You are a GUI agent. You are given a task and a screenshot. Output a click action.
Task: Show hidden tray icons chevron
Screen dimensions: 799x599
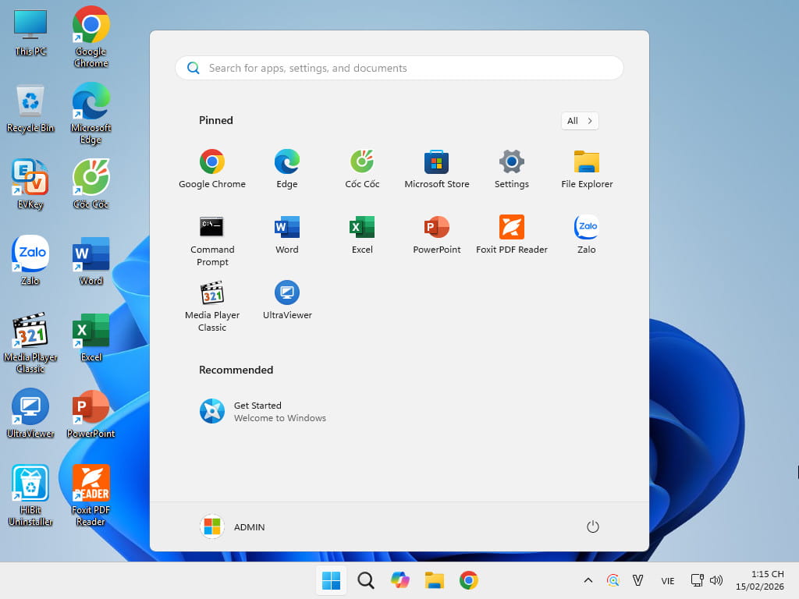588,580
